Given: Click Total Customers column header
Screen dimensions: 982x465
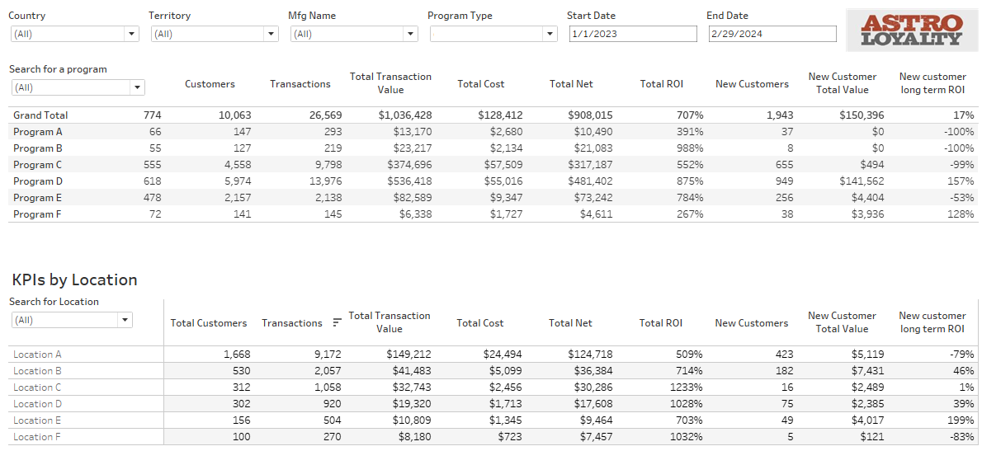Looking at the screenshot, I should 208,323.
